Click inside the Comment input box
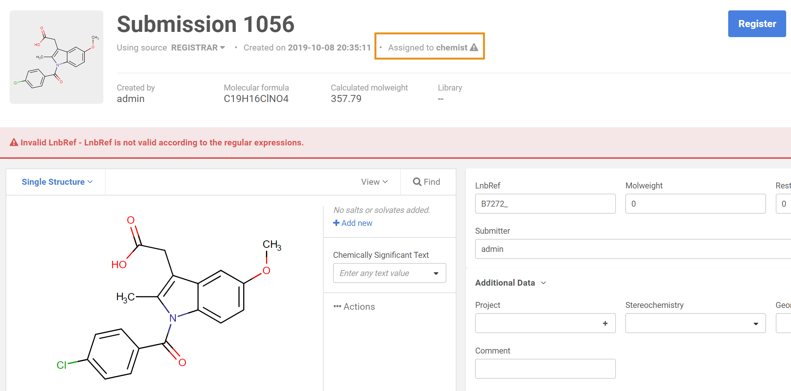The width and height of the screenshot is (791, 391). click(545, 369)
